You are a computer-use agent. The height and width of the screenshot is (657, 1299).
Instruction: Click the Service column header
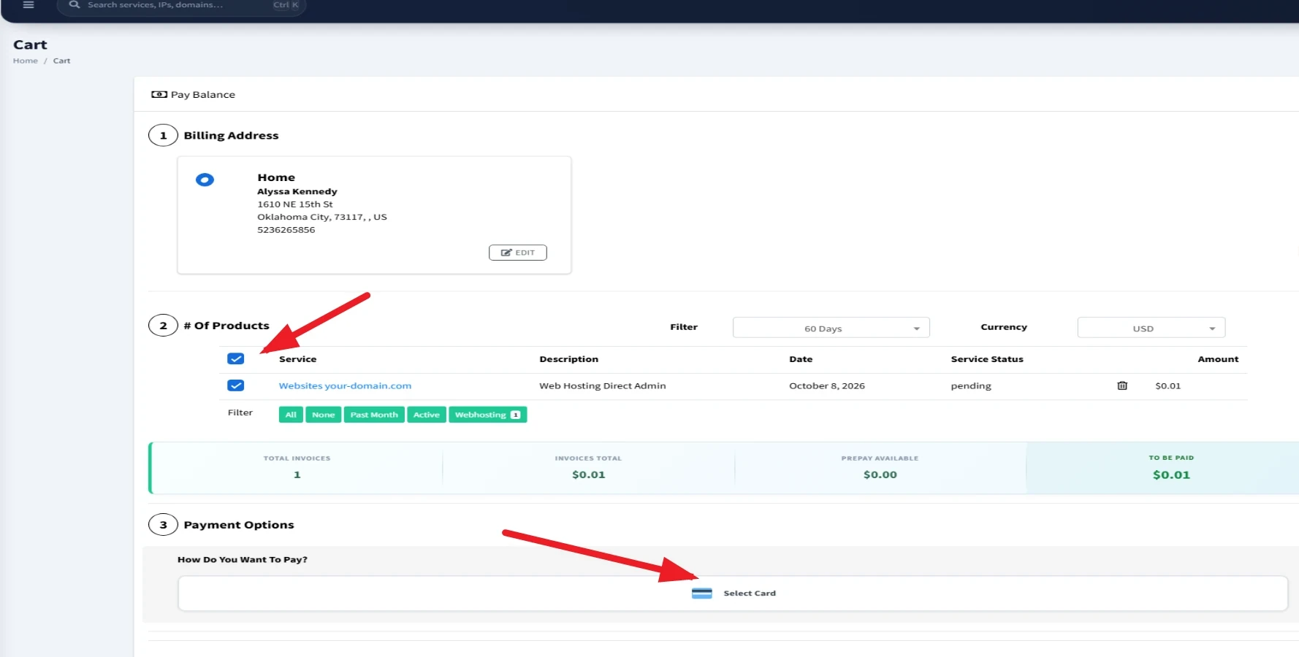click(x=297, y=359)
